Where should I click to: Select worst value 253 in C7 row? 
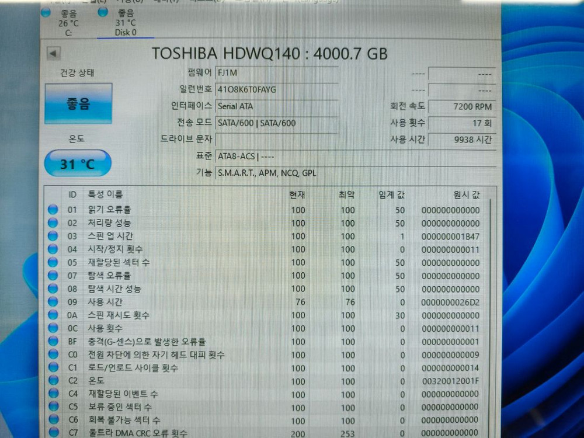coord(347,434)
